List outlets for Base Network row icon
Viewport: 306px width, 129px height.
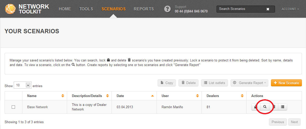click(283, 107)
